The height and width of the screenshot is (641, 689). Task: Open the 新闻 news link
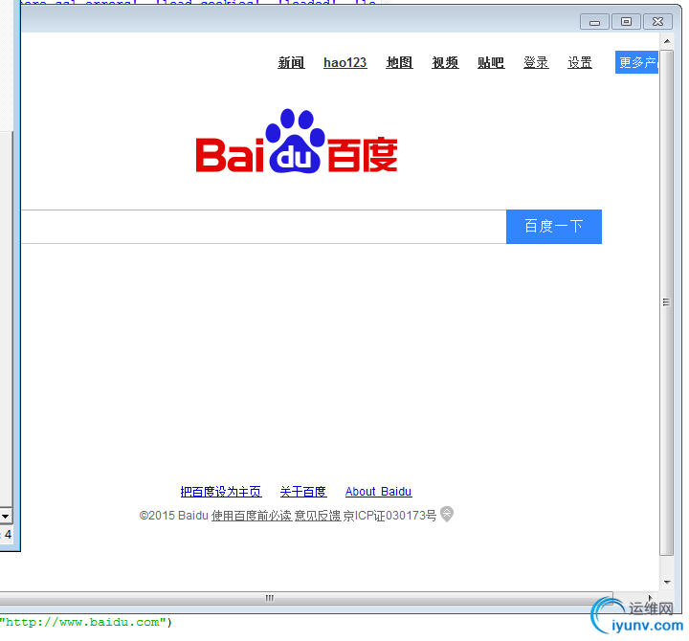pos(291,63)
